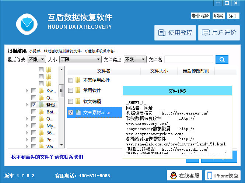Click the Hudun shield logo icon
The height and width of the screenshot is (183, 245).
(27, 24)
